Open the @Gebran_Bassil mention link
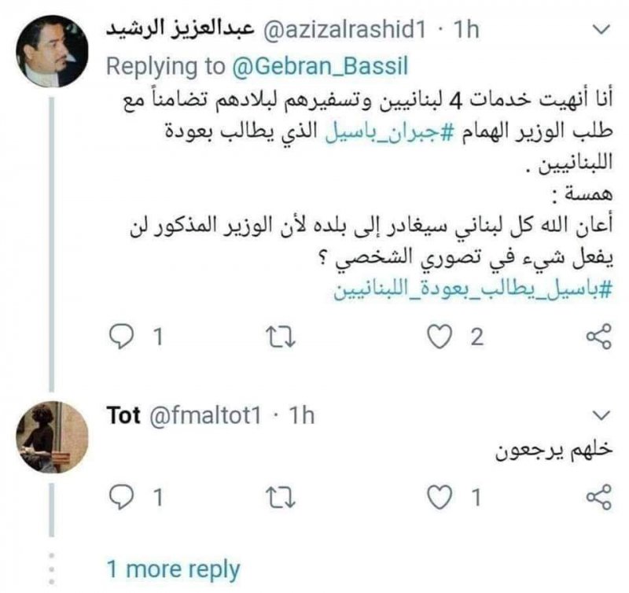Screen dimensions: 629x593 (318, 67)
